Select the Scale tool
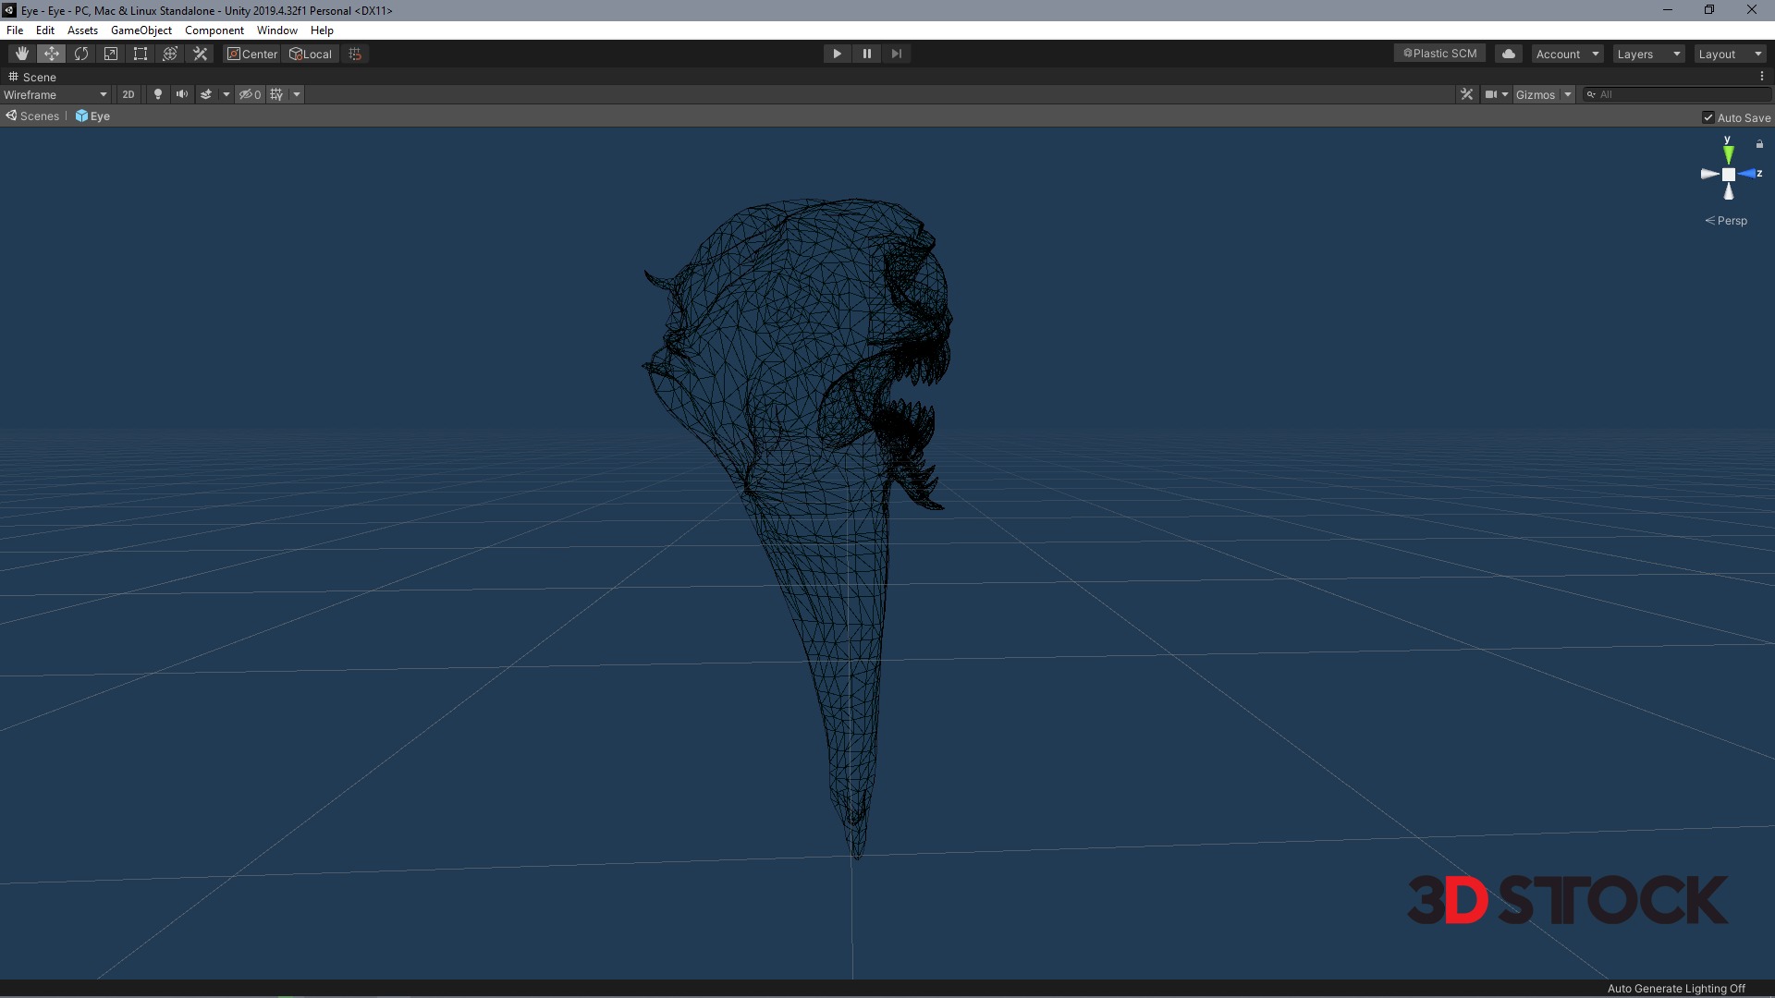This screenshot has height=998, width=1775. point(111,54)
